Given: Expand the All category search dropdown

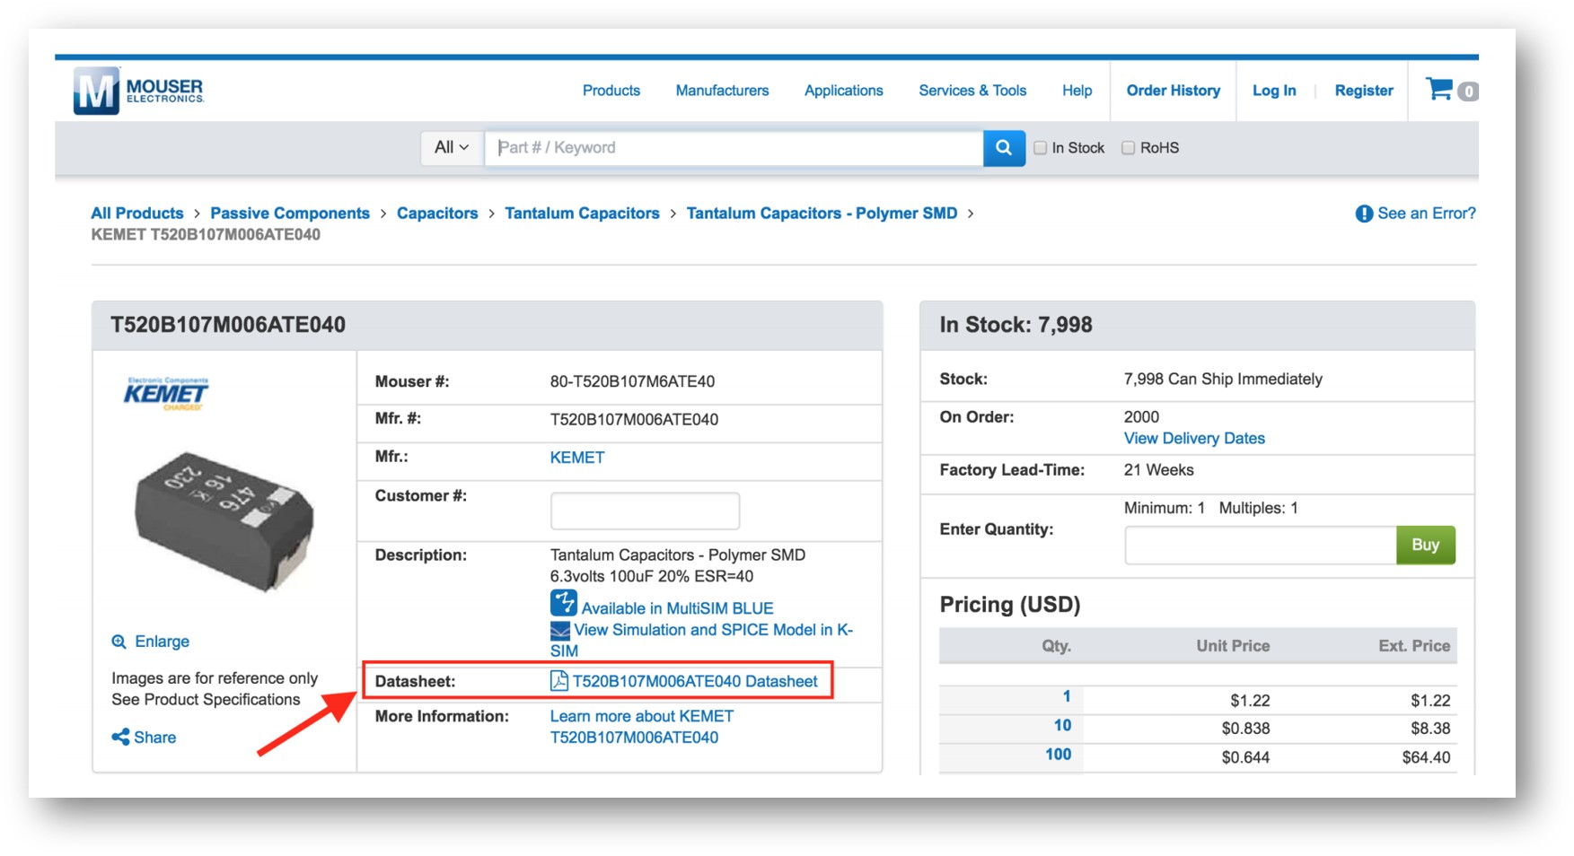Looking at the screenshot, I should click(x=451, y=148).
